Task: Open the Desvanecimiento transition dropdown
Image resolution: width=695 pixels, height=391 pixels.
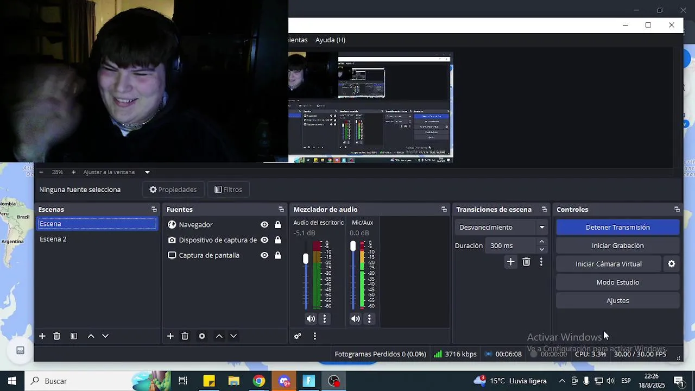Action: point(502,227)
